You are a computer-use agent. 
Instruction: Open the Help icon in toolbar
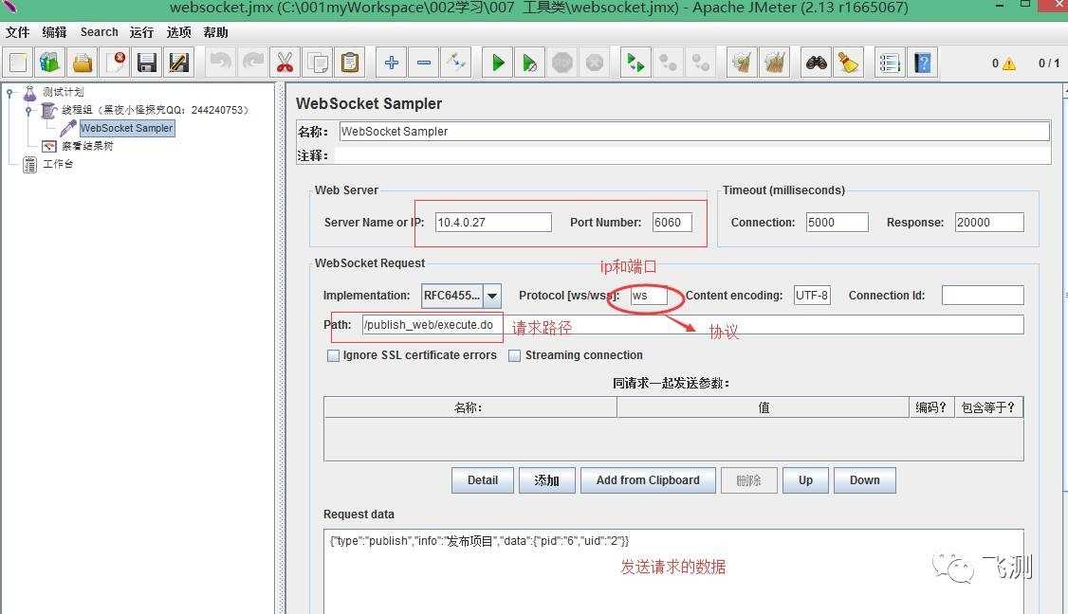(922, 63)
